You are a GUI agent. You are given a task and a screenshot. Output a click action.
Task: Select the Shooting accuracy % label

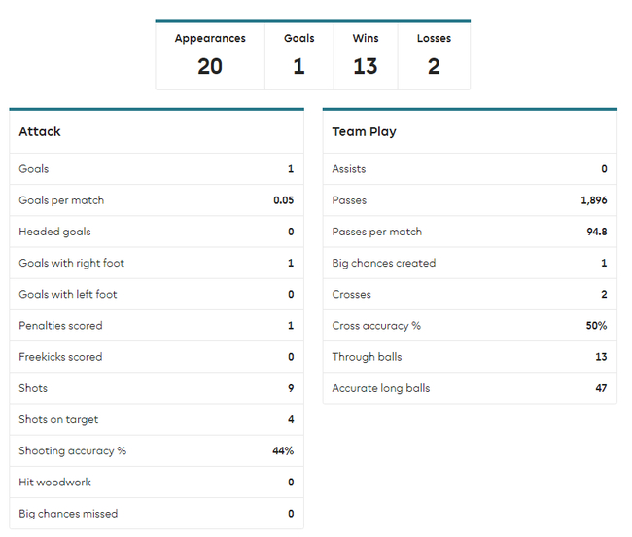[x=73, y=451]
